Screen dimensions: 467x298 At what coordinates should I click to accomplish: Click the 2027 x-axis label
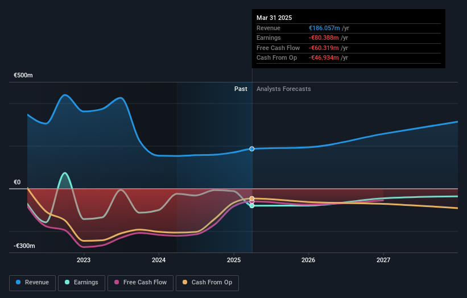[x=383, y=260]
